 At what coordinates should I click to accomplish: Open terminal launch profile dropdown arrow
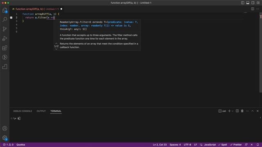pyautogui.click(x=233, y=111)
